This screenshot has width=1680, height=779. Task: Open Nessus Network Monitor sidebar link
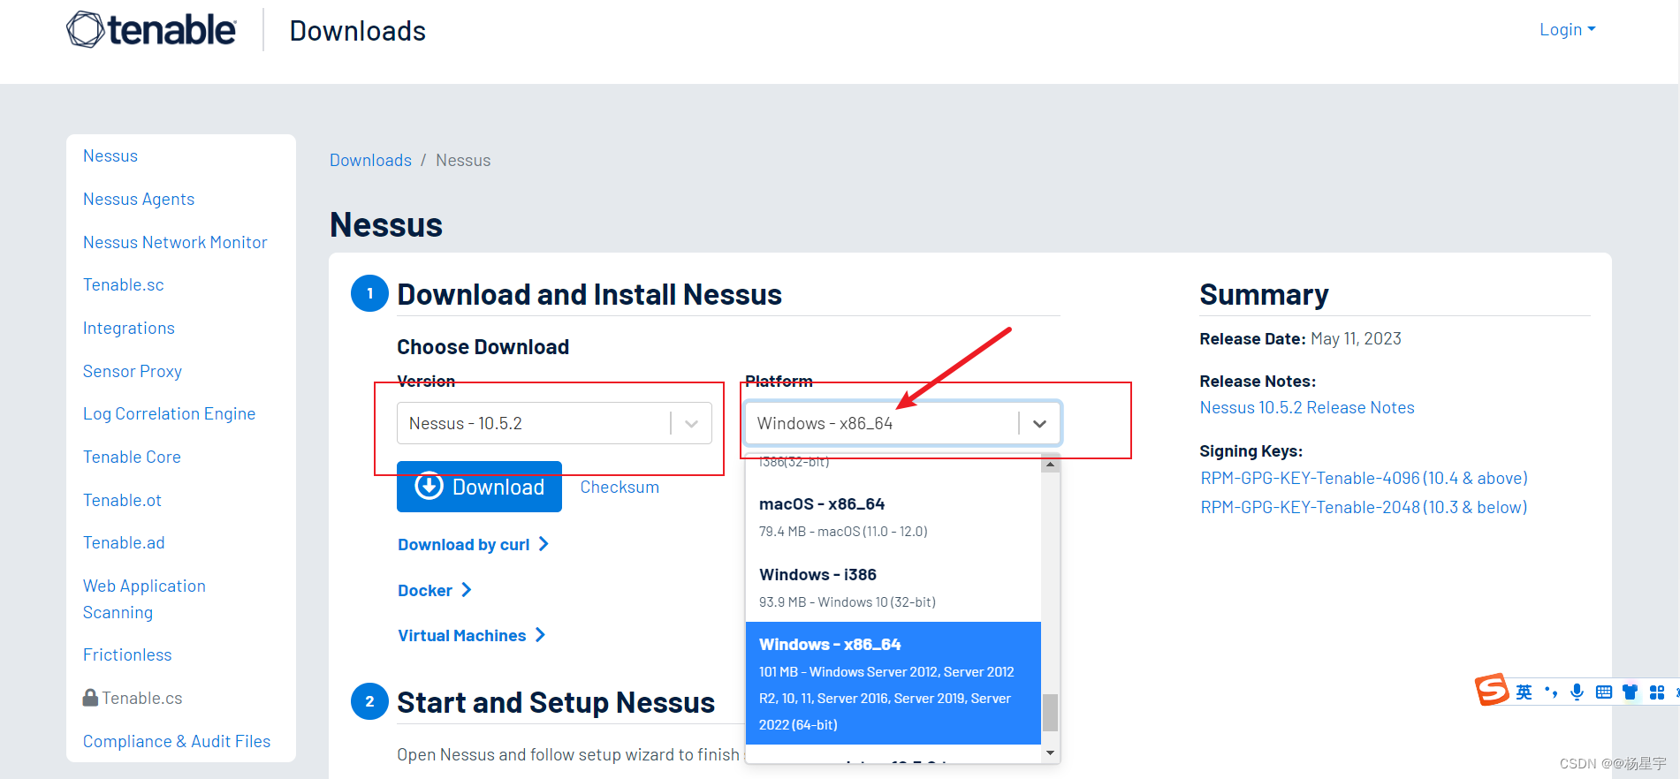point(175,242)
